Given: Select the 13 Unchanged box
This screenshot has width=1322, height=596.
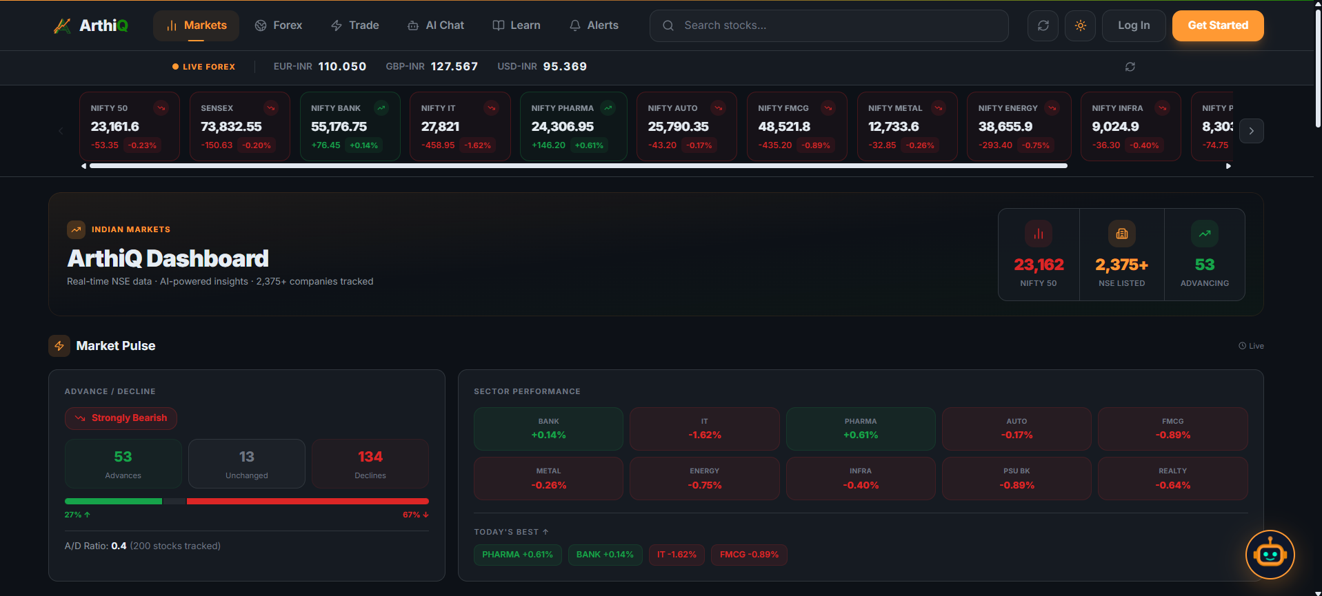Looking at the screenshot, I should [x=247, y=464].
